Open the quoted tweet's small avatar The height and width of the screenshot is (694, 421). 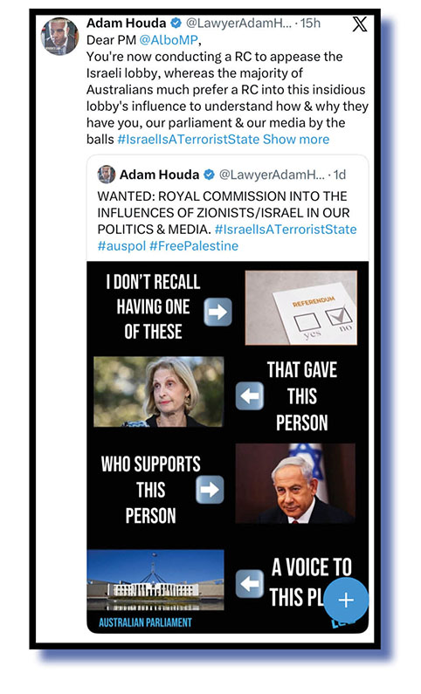click(107, 175)
